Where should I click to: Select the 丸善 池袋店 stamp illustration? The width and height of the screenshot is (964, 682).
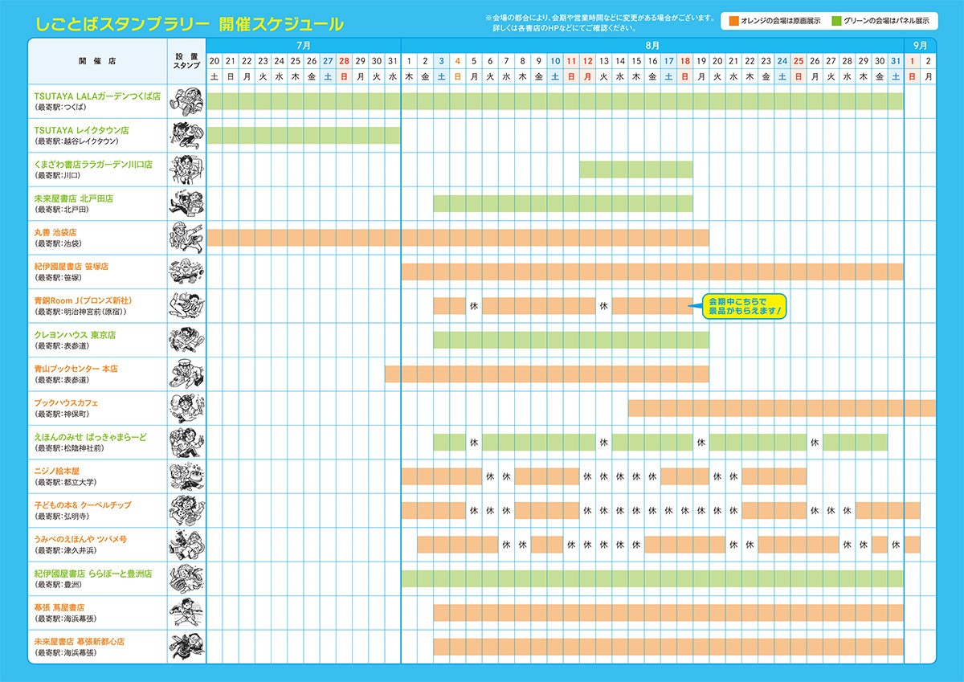(186, 238)
